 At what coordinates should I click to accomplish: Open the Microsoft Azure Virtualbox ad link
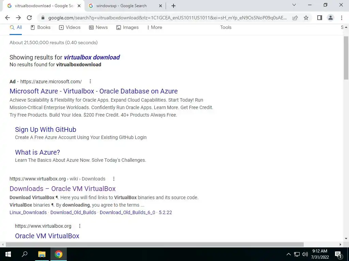93,91
